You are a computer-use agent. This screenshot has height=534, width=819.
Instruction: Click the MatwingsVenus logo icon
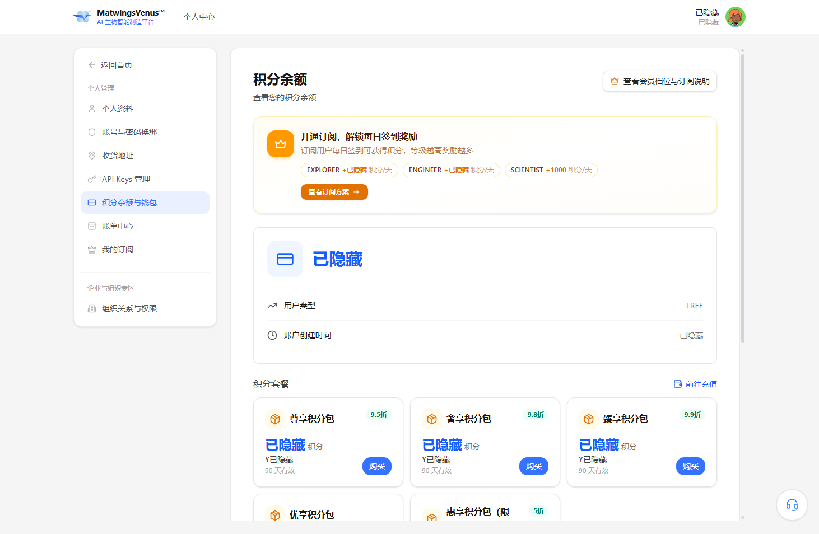[x=82, y=17]
